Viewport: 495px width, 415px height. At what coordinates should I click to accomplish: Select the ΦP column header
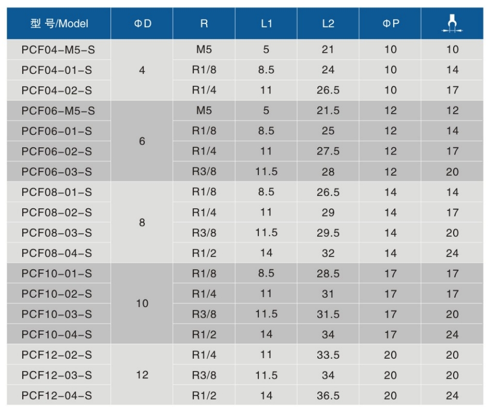click(x=390, y=24)
